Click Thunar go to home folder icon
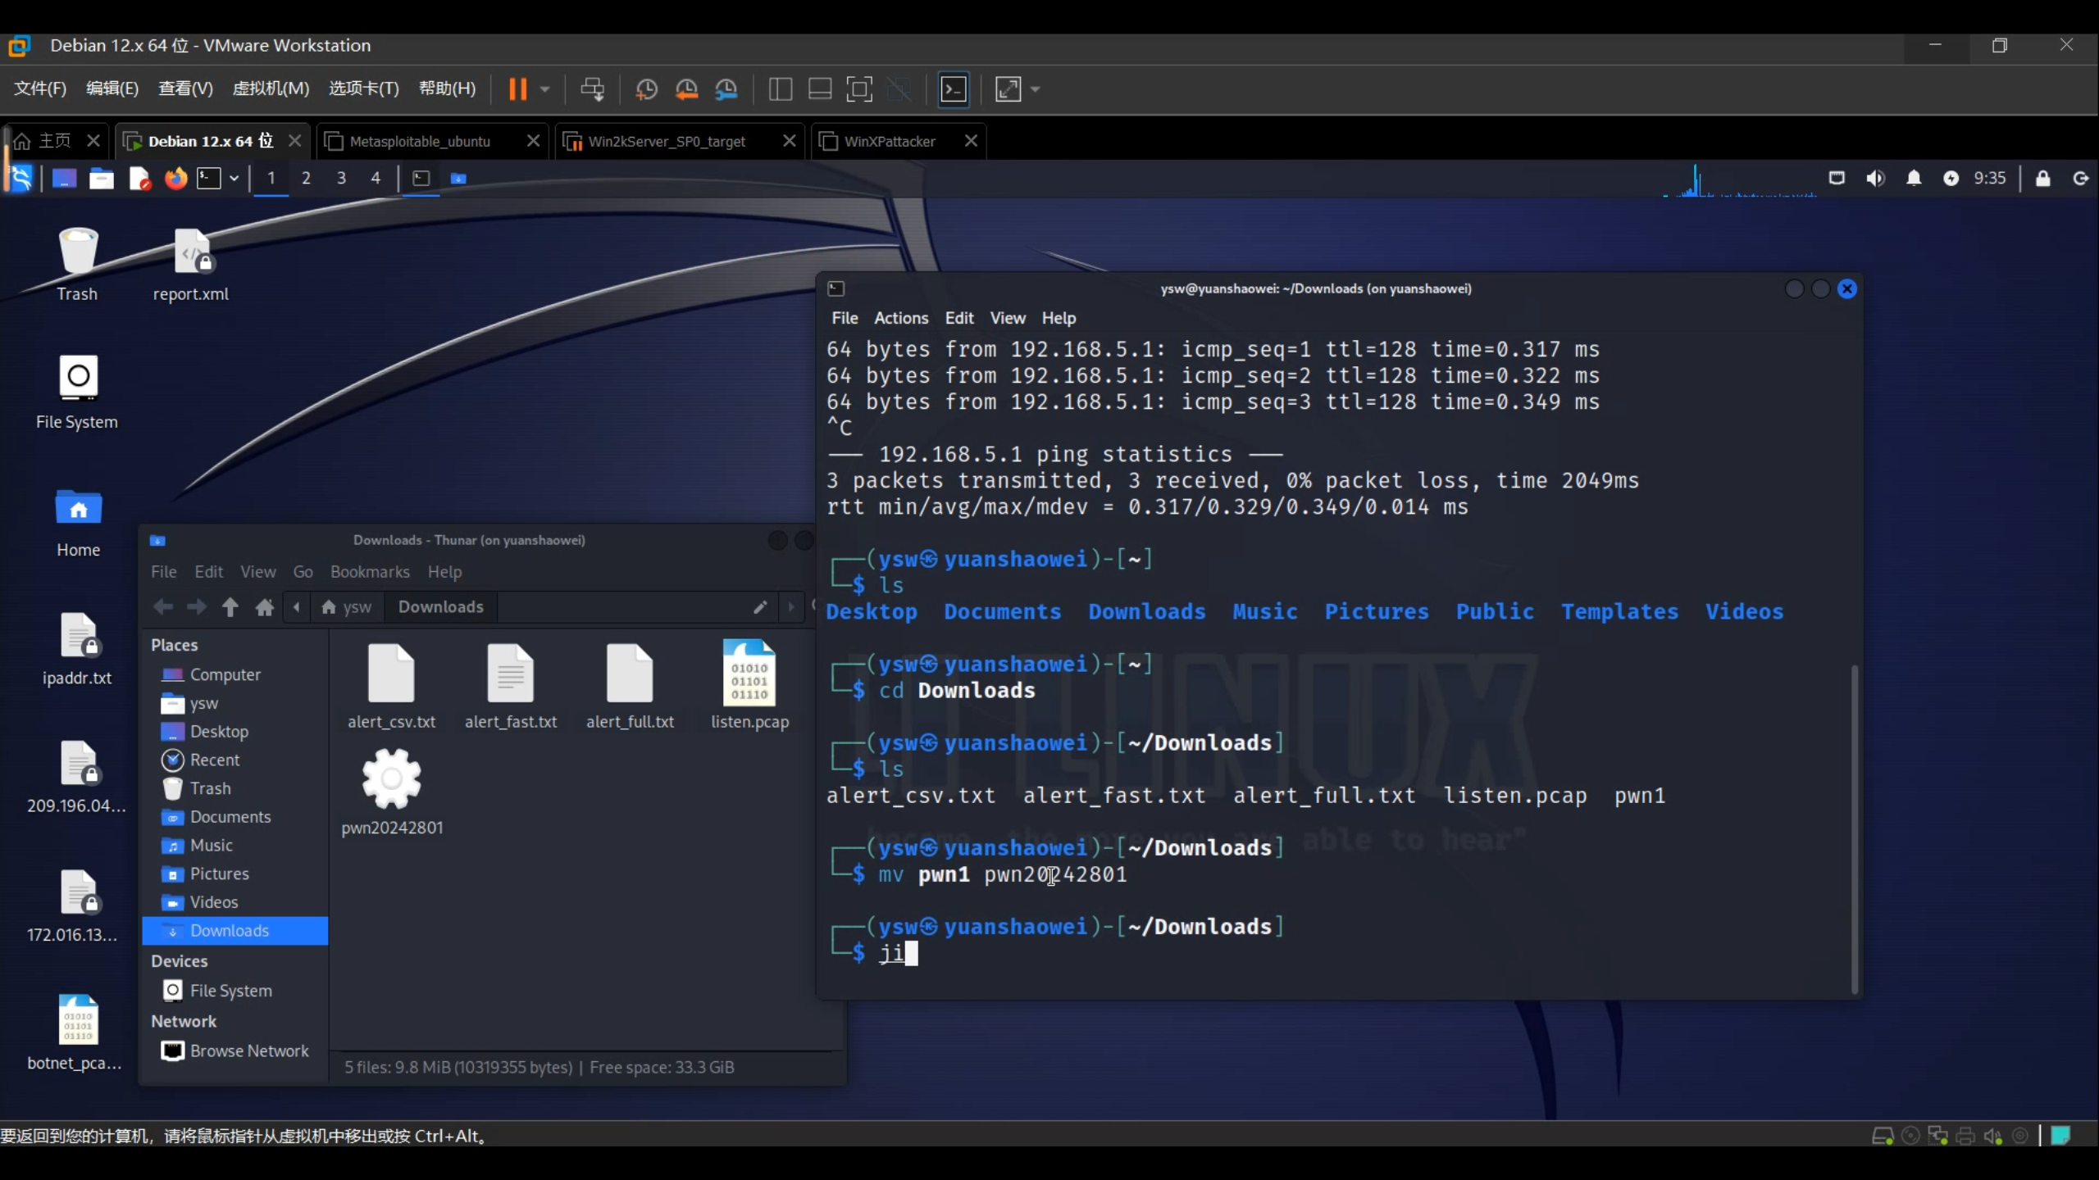2099x1180 pixels. [x=264, y=607]
